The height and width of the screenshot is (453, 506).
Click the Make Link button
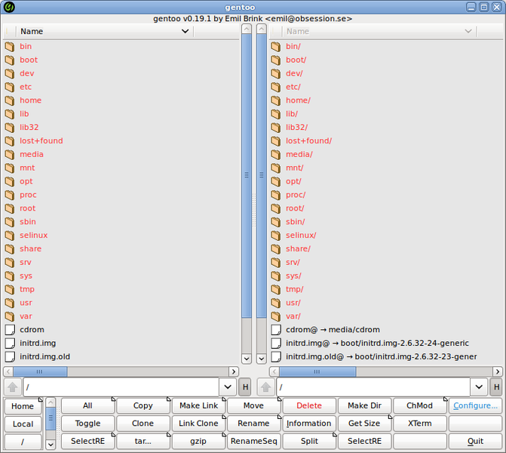198,406
